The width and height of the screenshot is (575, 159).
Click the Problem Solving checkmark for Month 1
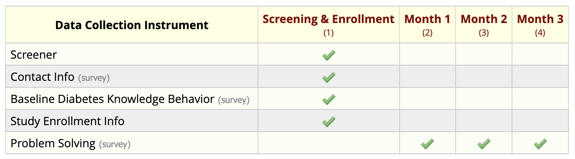(427, 143)
